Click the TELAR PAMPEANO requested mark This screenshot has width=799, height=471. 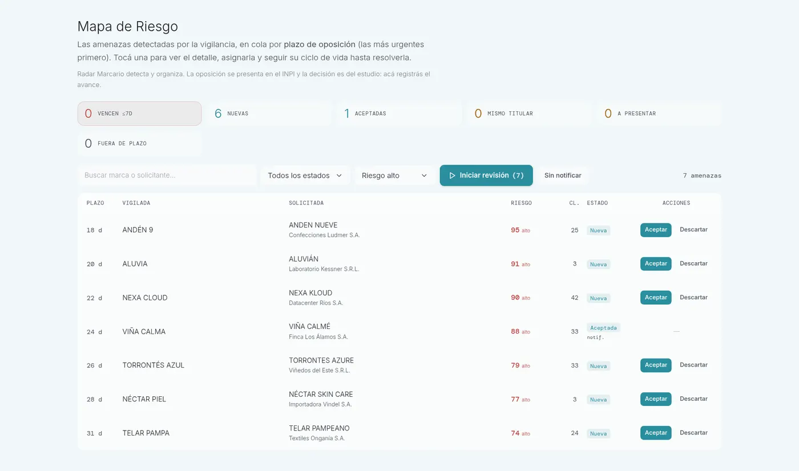point(319,428)
